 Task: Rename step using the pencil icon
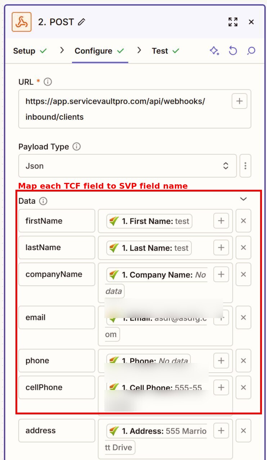pyautogui.click(x=82, y=22)
